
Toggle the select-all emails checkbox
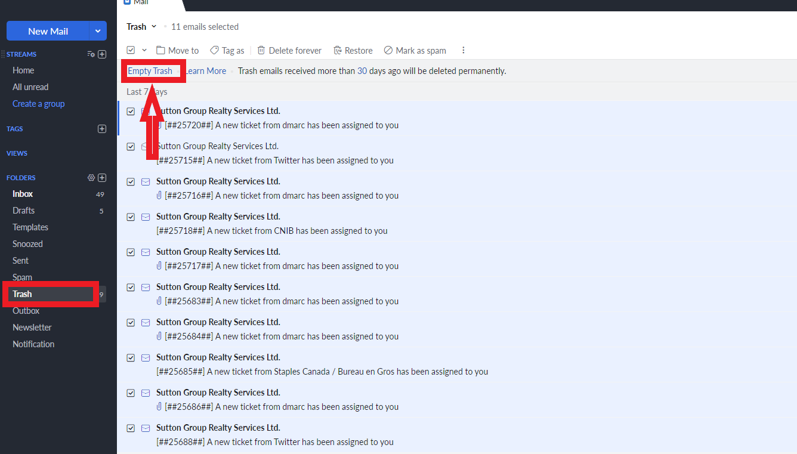coord(131,50)
